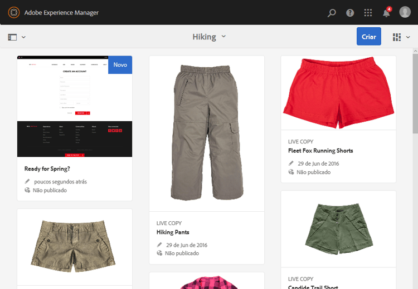Open the help question mark icon
The height and width of the screenshot is (289, 418).
(350, 12)
